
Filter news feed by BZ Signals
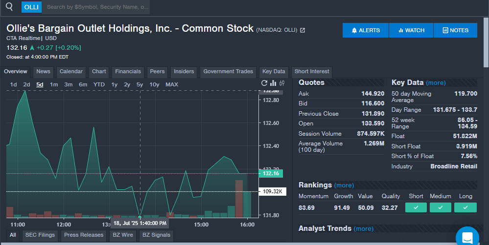(156, 235)
